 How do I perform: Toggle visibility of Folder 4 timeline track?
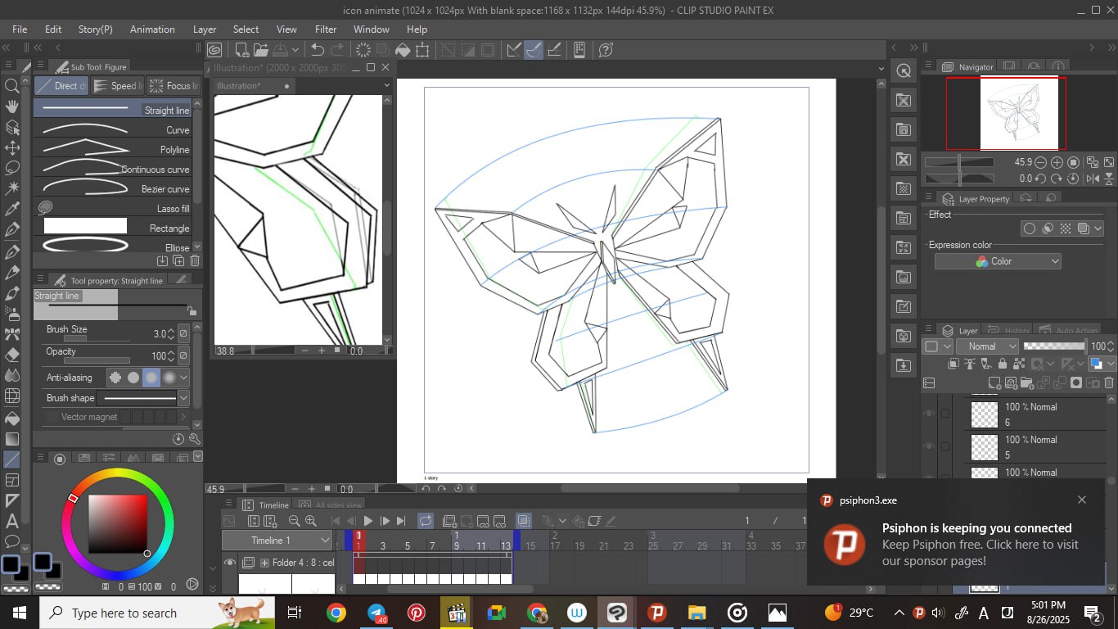230,563
